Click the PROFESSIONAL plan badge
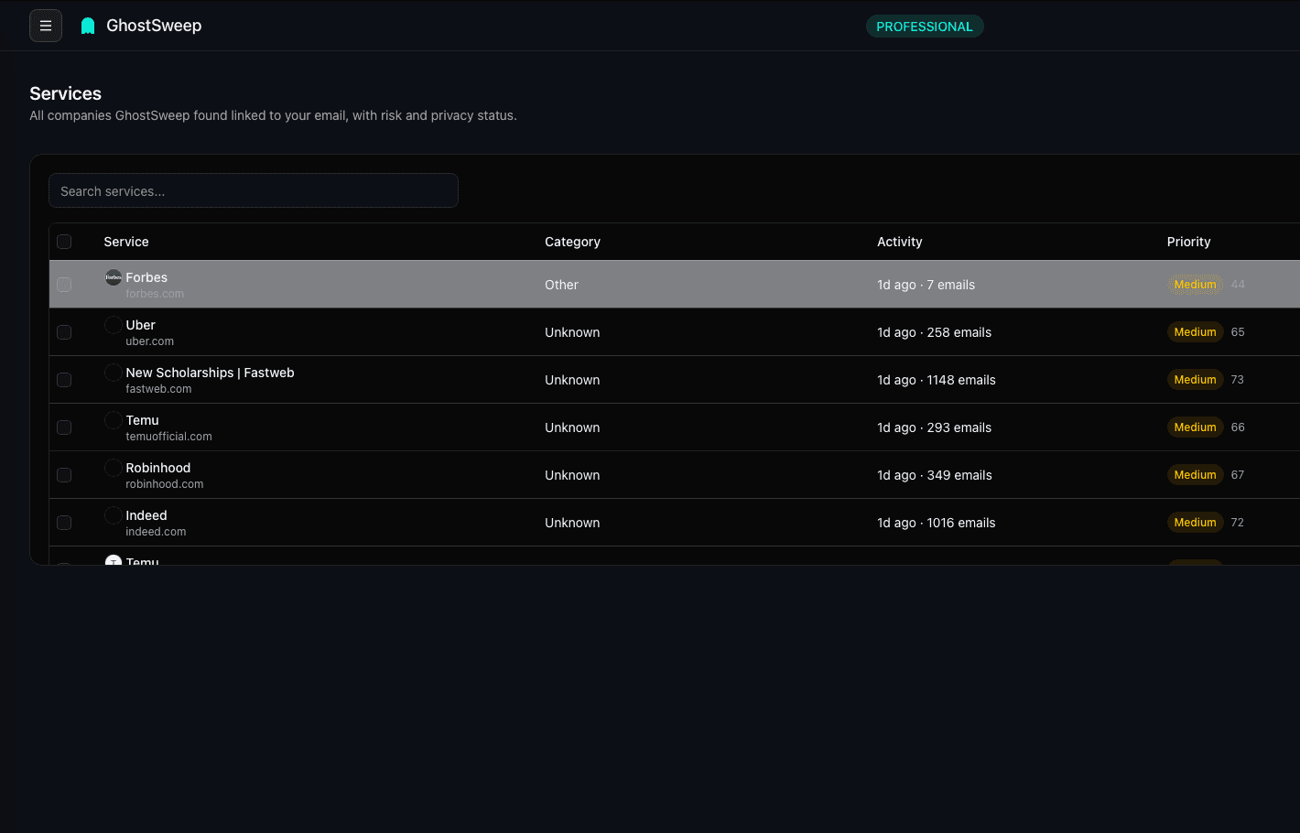 pyautogui.click(x=925, y=26)
